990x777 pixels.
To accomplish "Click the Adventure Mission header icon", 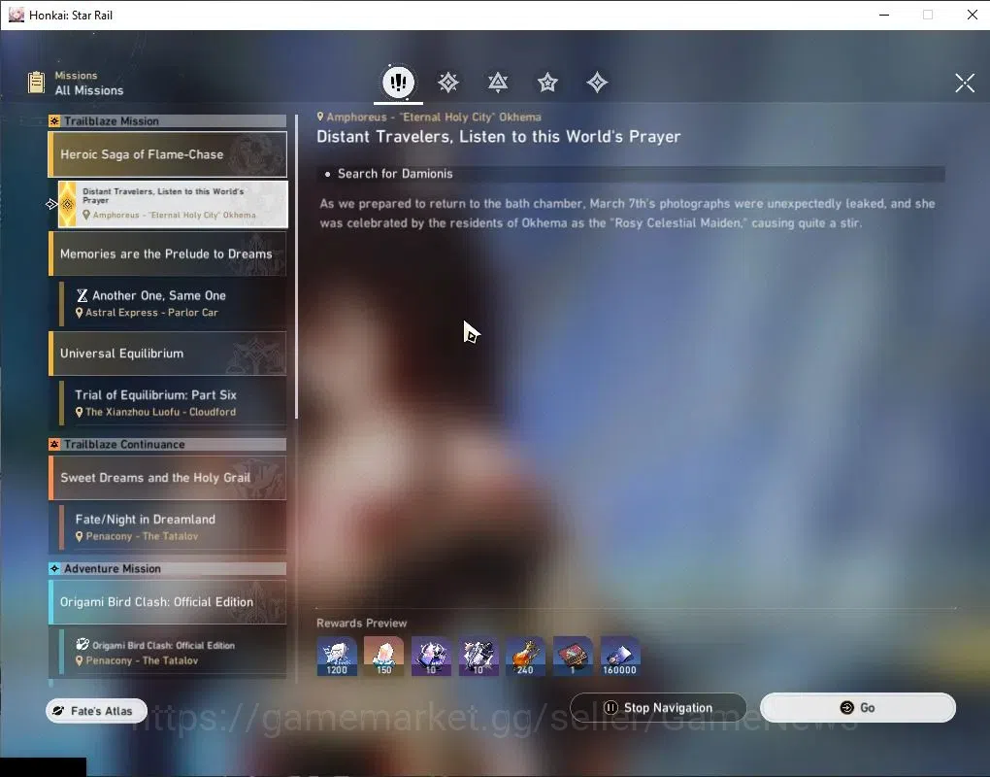I will pyautogui.click(x=55, y=568).
